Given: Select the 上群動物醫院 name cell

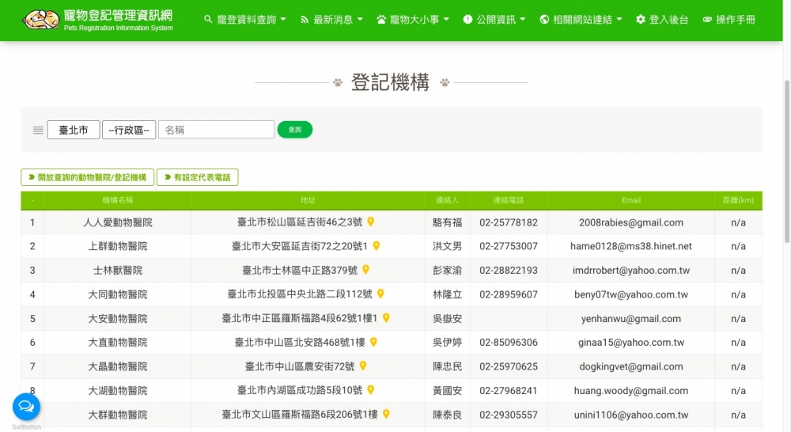Looking at the screenshot, I should tap(118, 246).
